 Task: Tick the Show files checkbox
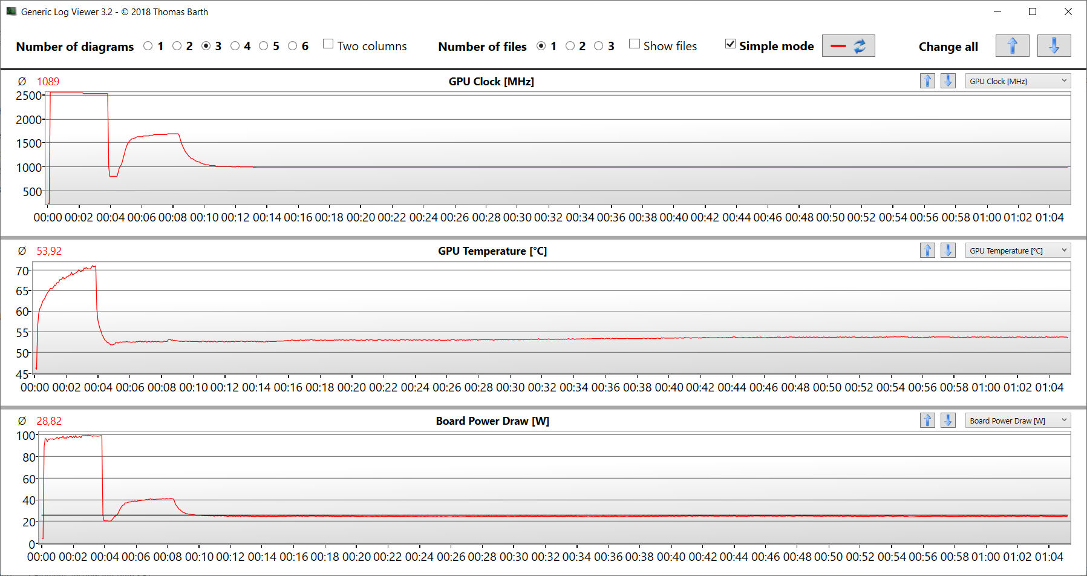pos(635,44)
